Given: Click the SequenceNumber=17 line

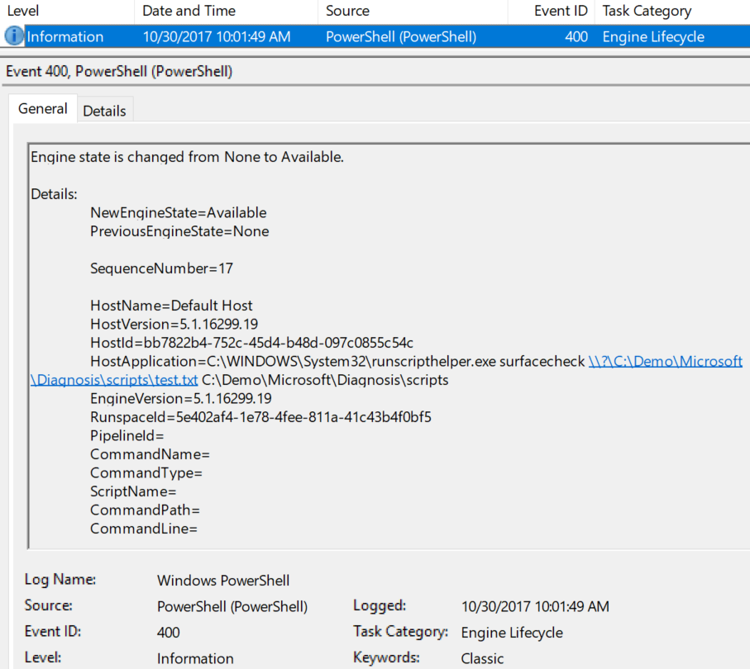Looking at the screenshot, I should (x=162, y=268).
